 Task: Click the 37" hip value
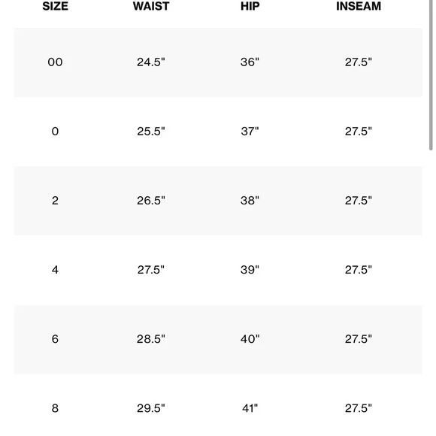click(250, 132)
